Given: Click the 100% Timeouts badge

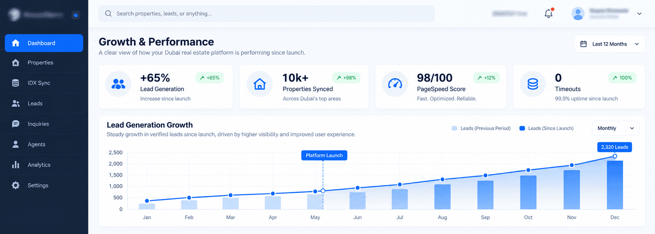Looking at the screenshot, I should click(x=622, y=78).
